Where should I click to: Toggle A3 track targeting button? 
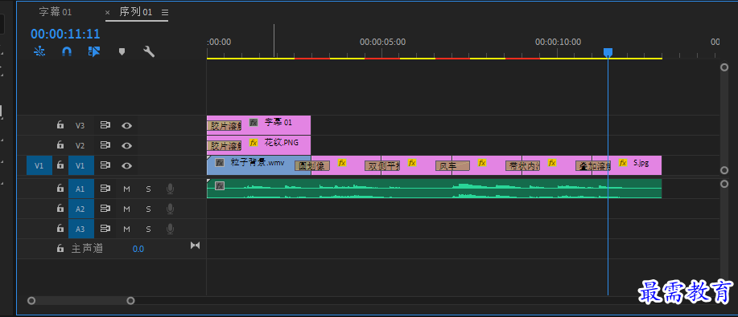pos(81,229)
